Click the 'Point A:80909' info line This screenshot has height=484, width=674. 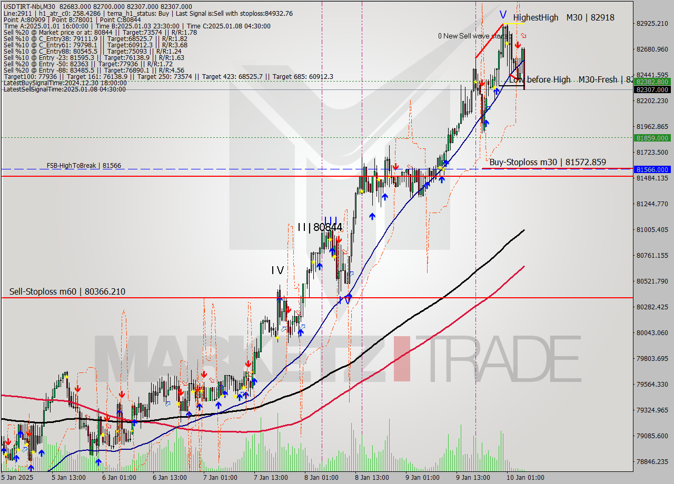tap(72, 19)
